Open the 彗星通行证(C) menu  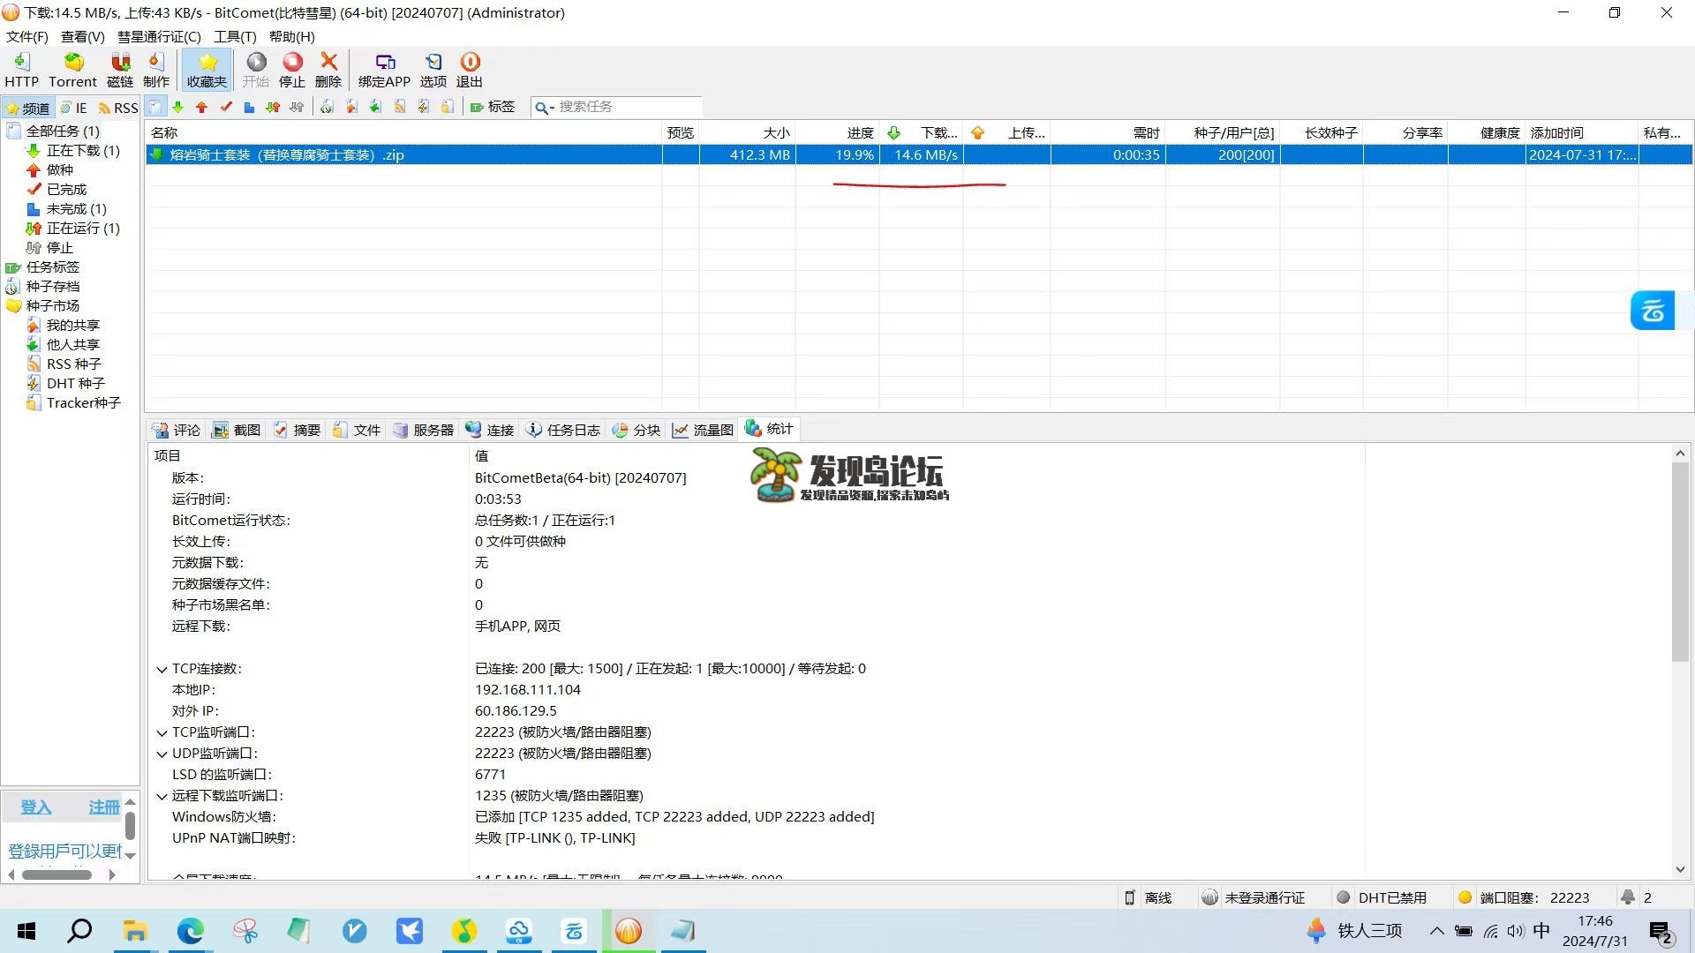point(159,36)
